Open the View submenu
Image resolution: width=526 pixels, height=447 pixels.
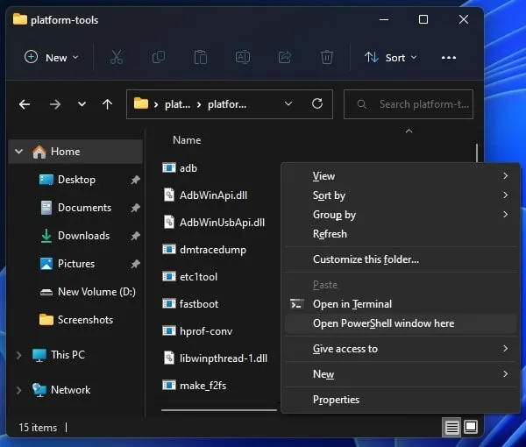(401, 176)
